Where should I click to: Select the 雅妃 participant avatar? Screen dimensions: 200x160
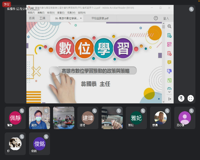(x=136, y=118)
